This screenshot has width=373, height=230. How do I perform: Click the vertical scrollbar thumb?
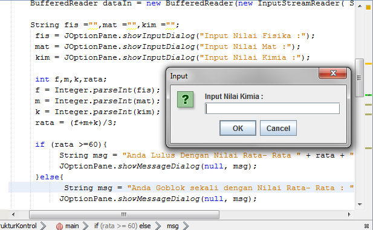(359, 78)
